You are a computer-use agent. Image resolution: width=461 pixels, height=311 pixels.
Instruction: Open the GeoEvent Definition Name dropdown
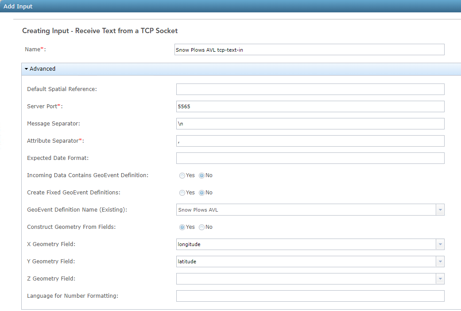(440, 209)
